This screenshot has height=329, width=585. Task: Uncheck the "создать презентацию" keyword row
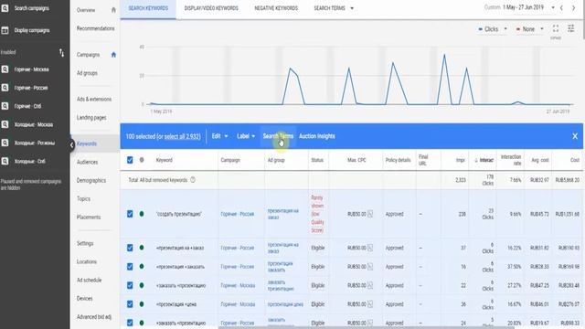pyautogui.click(x=130, y=214)
